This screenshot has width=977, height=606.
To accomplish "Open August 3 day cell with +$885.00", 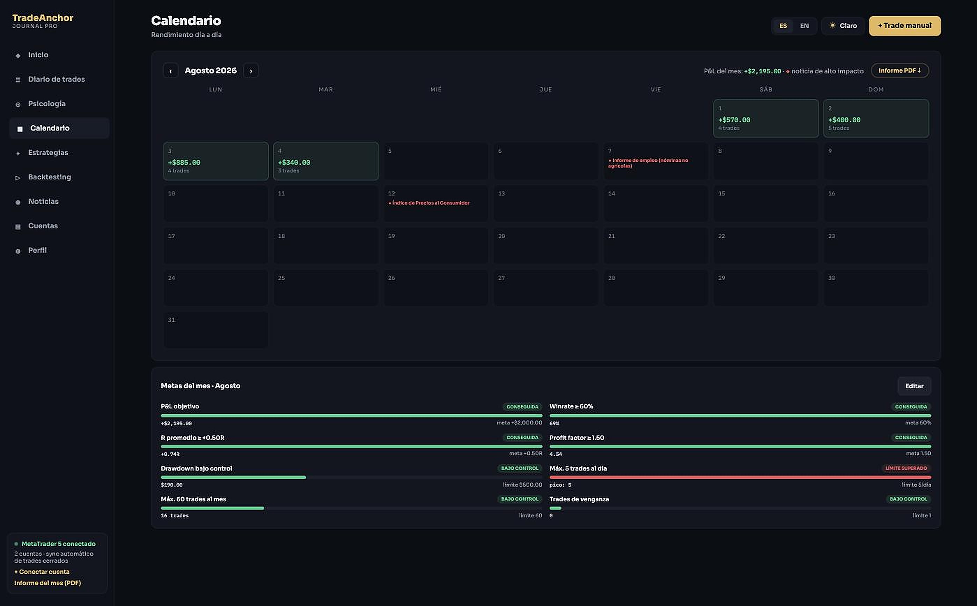I will 216,161.
